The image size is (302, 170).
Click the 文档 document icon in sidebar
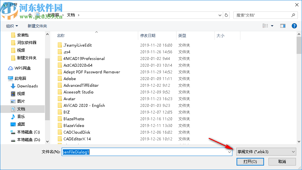(13, 109)
